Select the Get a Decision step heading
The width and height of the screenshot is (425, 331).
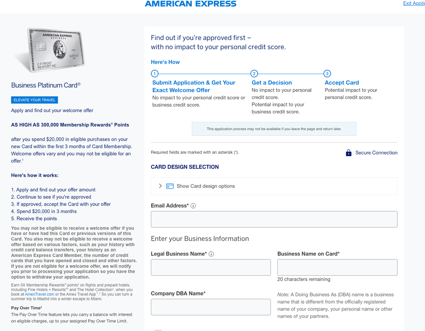click(272, 82)
